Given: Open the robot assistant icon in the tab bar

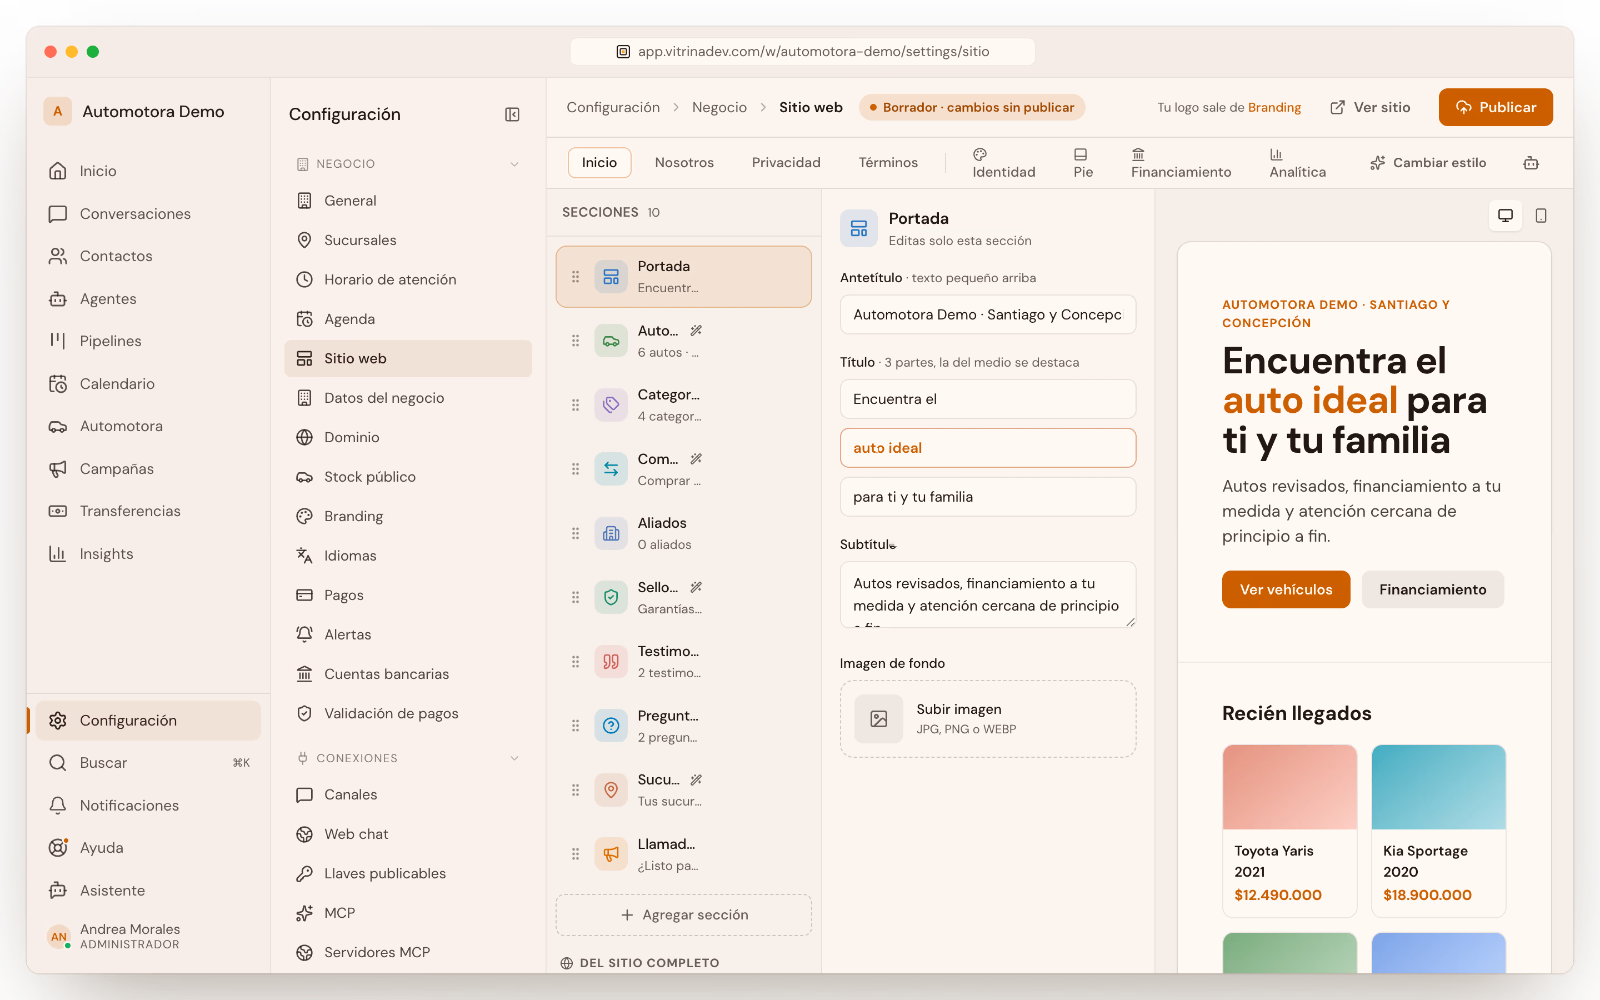Looking at the screenshot, I should click(1531, 163).
